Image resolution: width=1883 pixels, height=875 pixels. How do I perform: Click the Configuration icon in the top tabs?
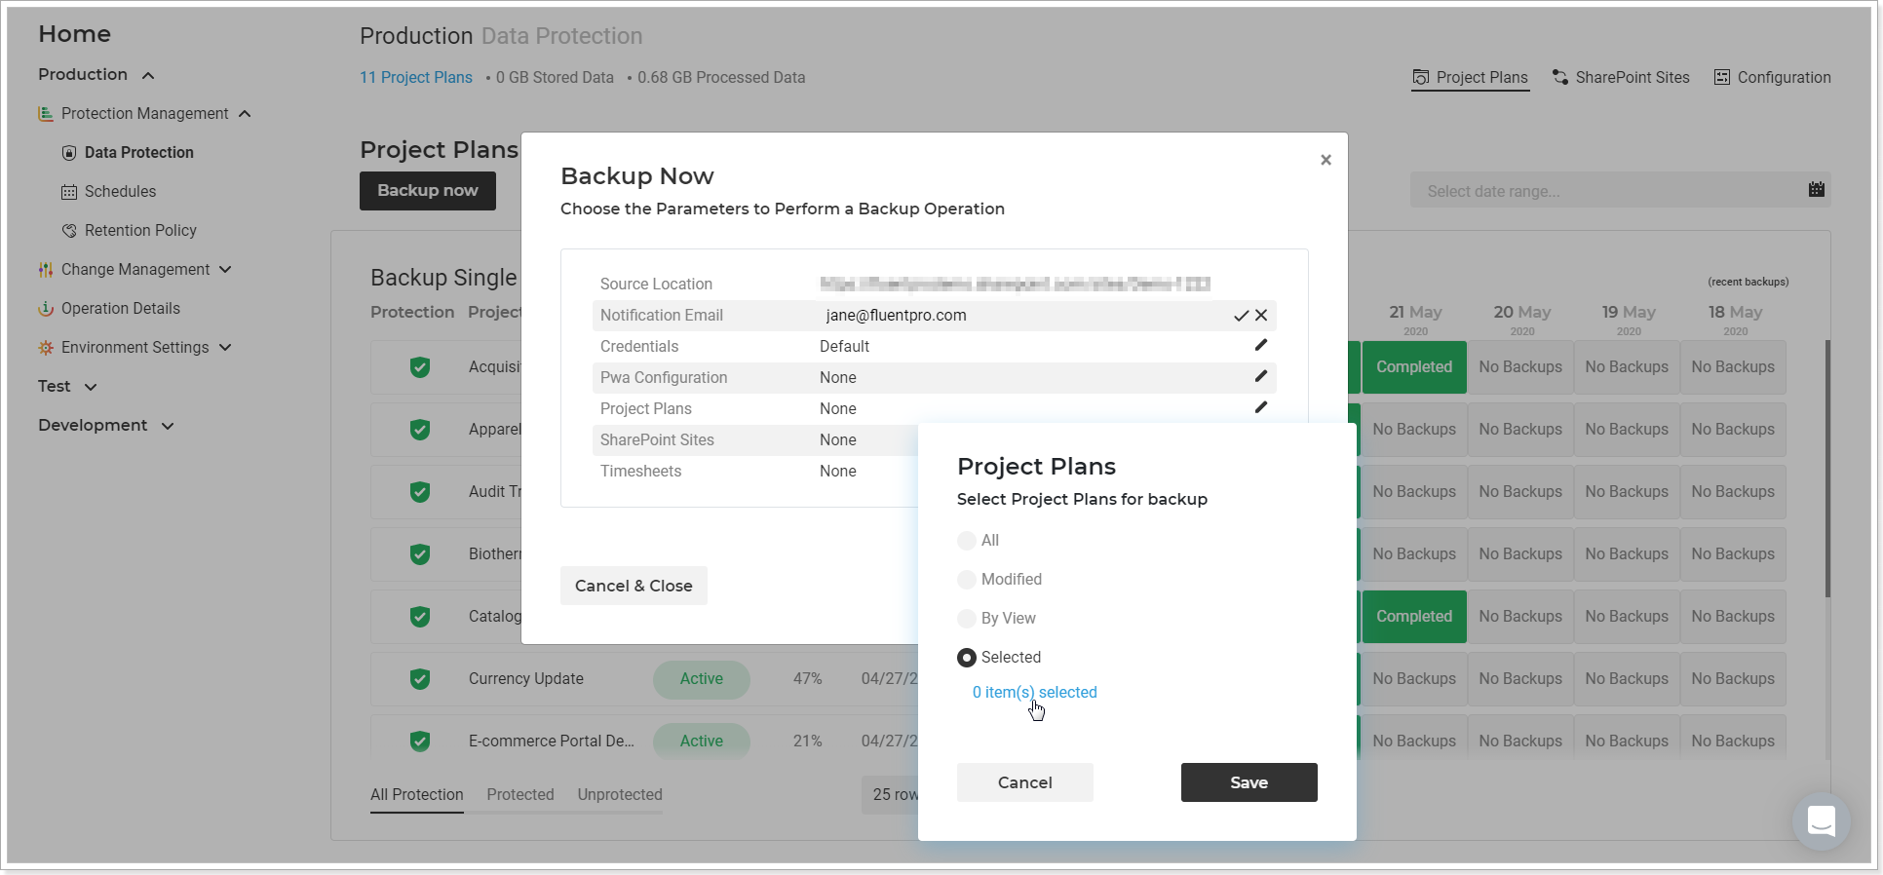pyautogui.click(x=1722, y=77)
